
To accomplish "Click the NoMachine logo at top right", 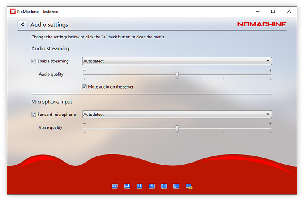I will coord(261,24).
